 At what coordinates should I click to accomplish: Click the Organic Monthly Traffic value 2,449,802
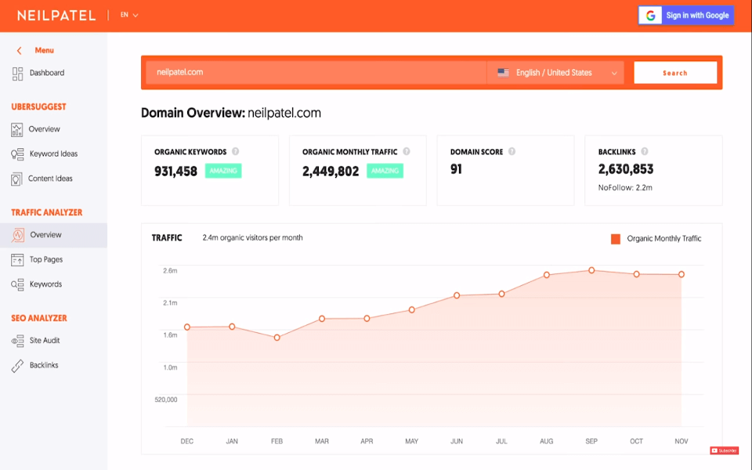[x=331, y=172]
